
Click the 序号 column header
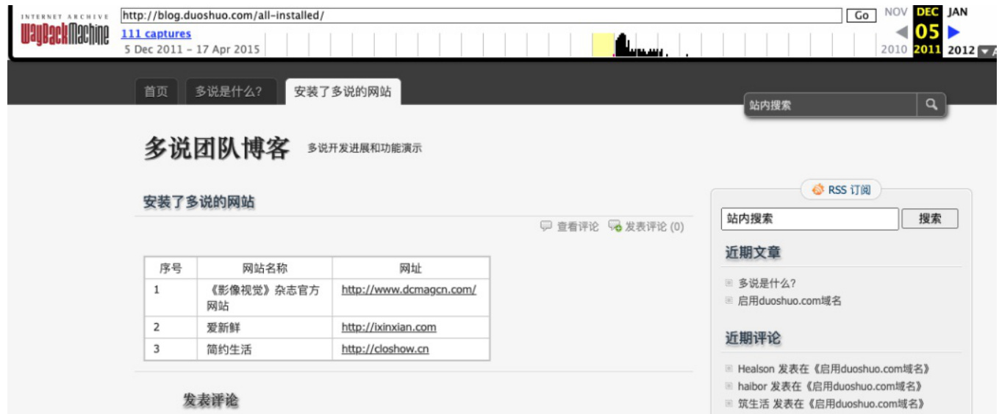(x=171, y=268)
